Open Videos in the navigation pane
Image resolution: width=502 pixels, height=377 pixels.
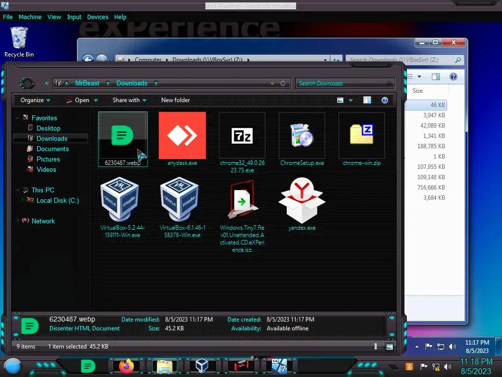[46, 169]
